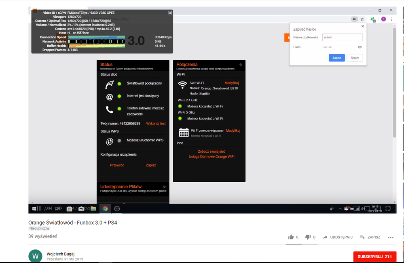The height and width of the screenshot is (263, 404).
Task: Open the Windows Start button in video
Action: [34, 208]
